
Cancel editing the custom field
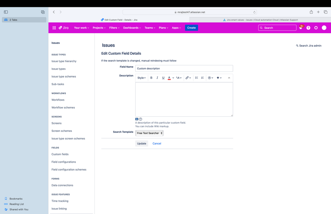(x=157, y=143)
